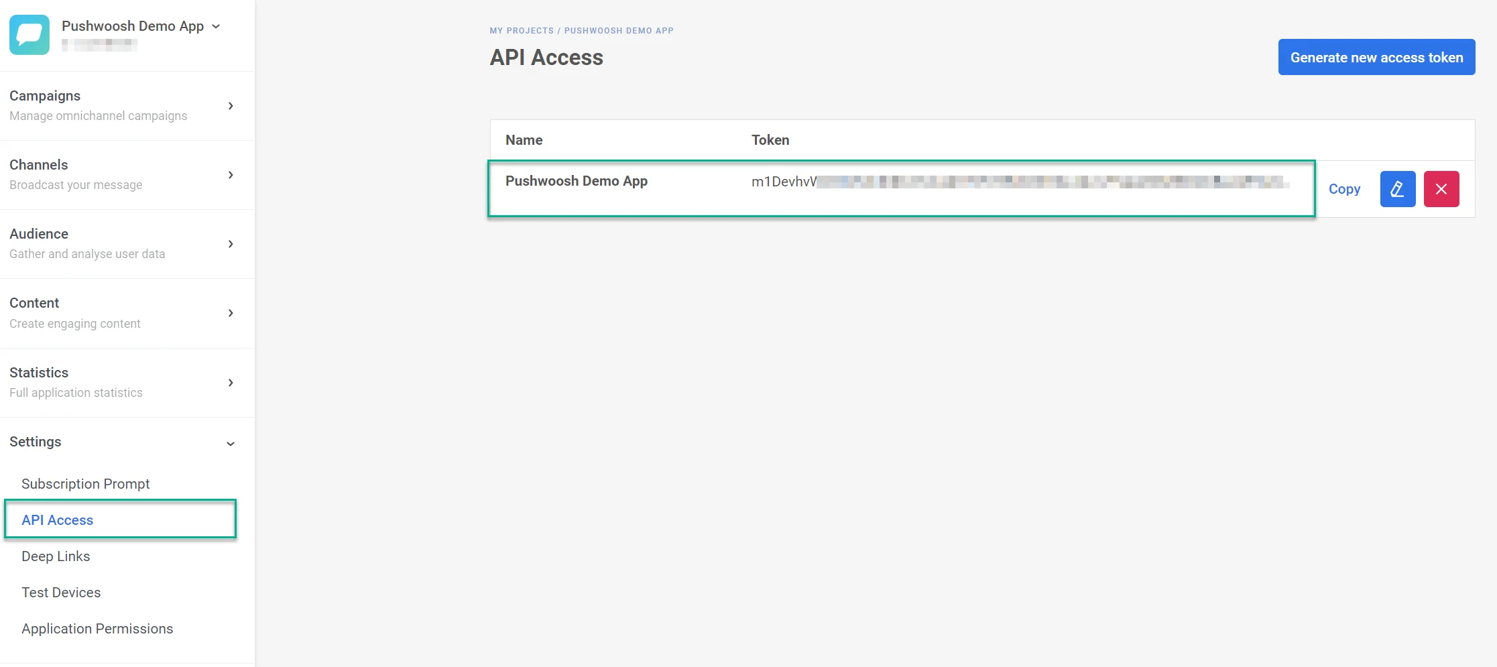The width and height of the screenshot is (1497, 667).
Task: Click the PUSHWOOSH DEMO APP breadcrumb
Action: click(618, 30)
